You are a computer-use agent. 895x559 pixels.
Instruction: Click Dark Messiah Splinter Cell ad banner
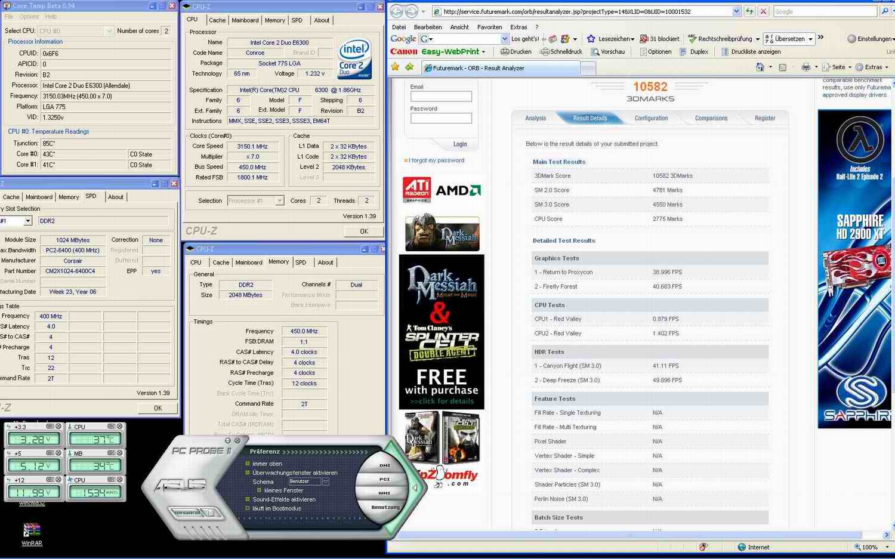(x=442, y=332)
